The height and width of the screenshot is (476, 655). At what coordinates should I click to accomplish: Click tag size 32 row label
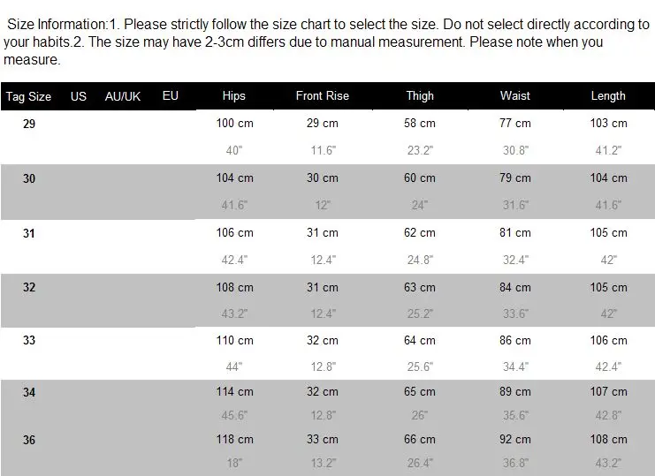[x=29, y=287]
